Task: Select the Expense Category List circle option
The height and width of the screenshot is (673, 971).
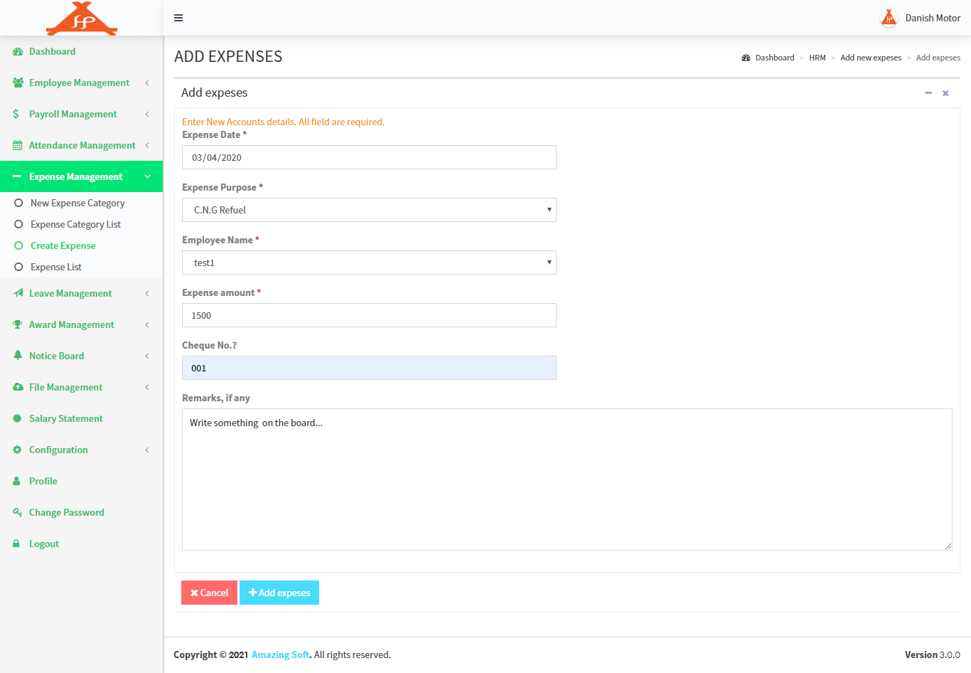Action: (18, 224)
